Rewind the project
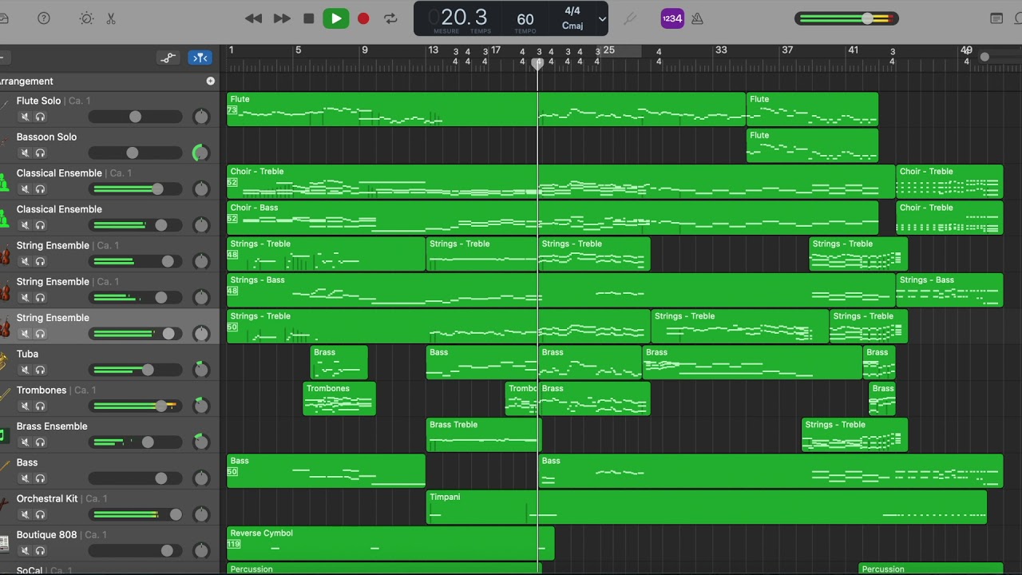The image size is (1022, 575). tap(253, 18)
